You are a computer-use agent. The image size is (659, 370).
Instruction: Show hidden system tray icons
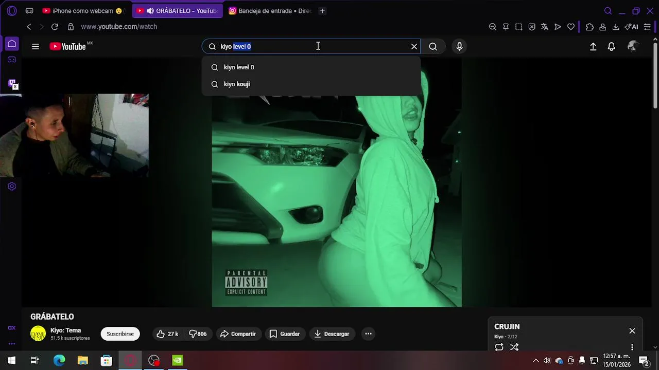click(x=535, y=361)
